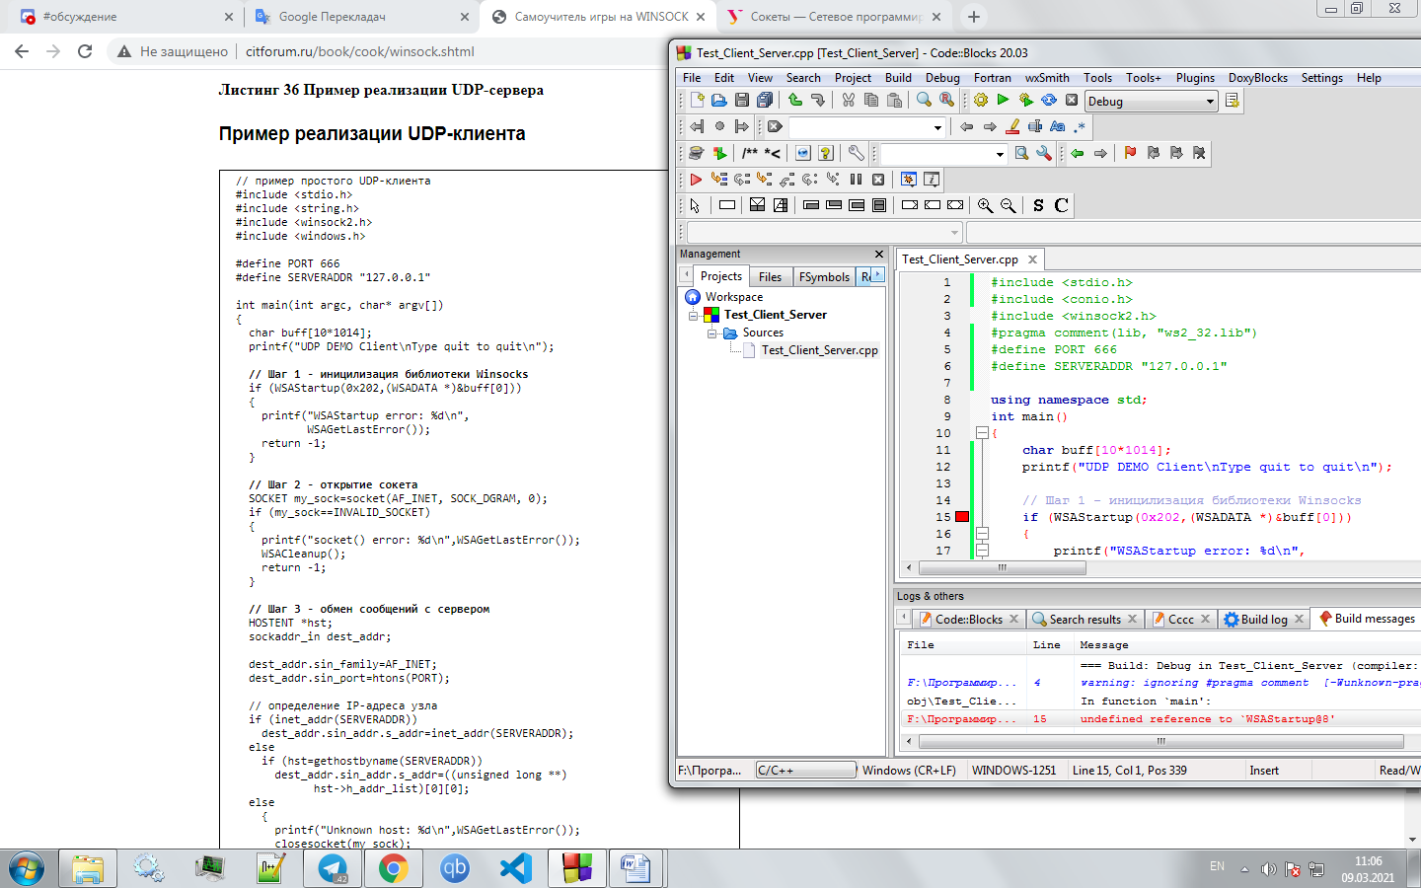1421x888 pixels.
Task: Reload the citforum page in browser
Action: [85, 51]
